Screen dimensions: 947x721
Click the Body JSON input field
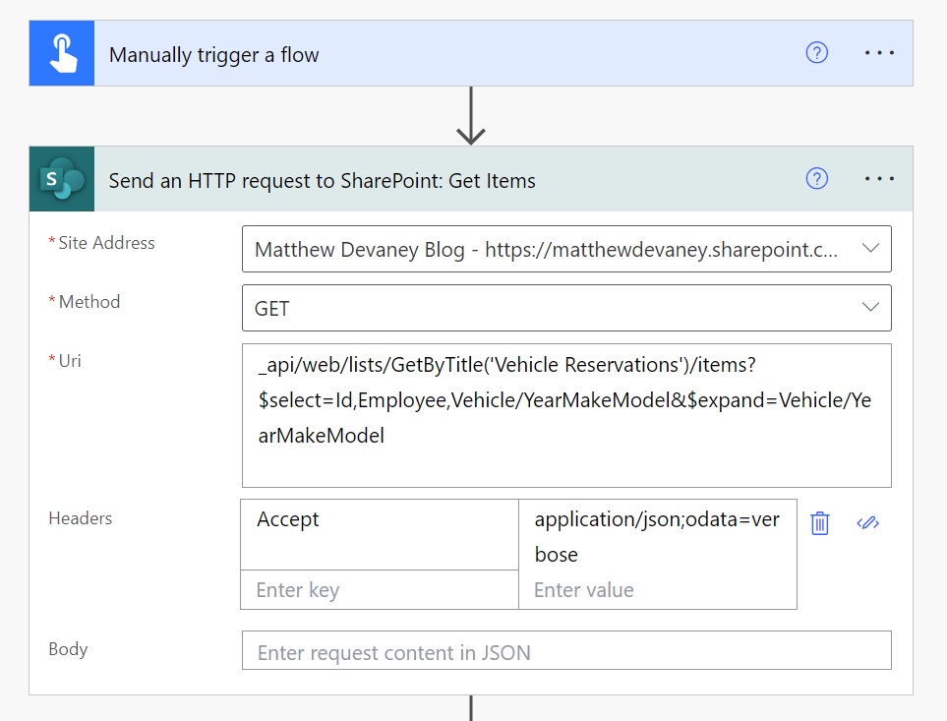pos(566,651)
